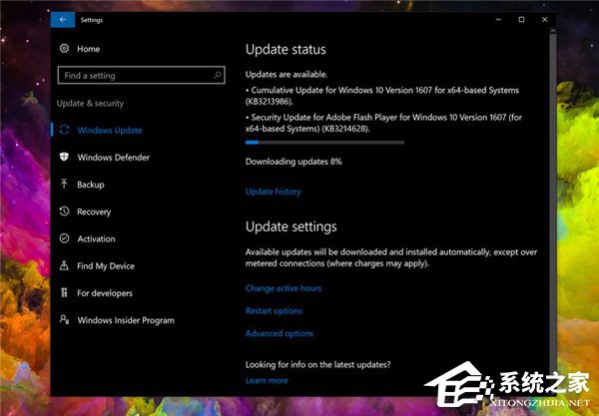Click the Backup upload arrow icon

[64, 184]
